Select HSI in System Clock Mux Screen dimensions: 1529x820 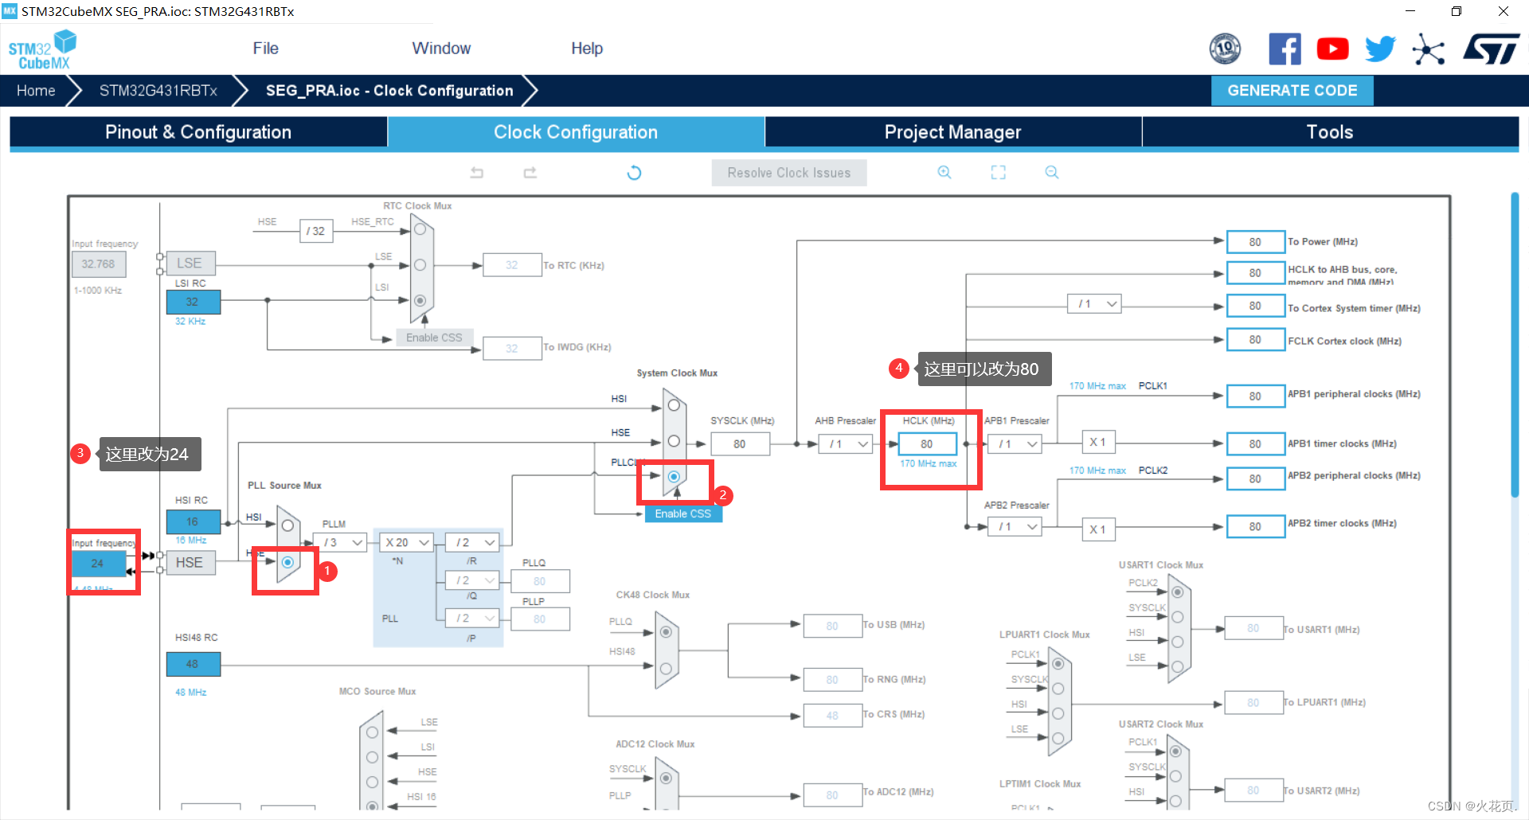[674, 405]
